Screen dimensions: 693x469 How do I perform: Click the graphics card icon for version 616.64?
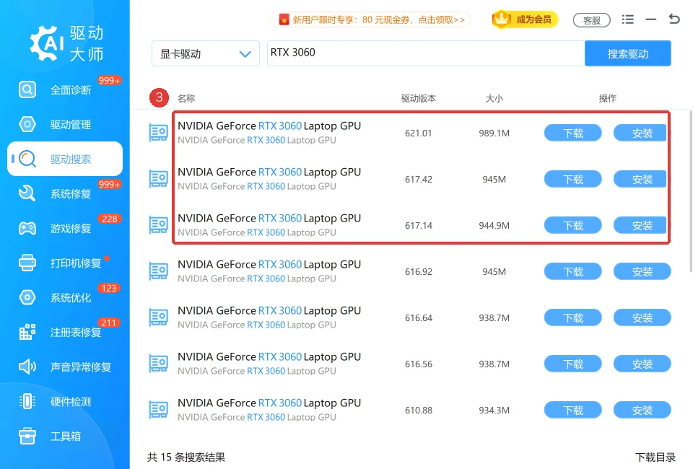(158, 317)
